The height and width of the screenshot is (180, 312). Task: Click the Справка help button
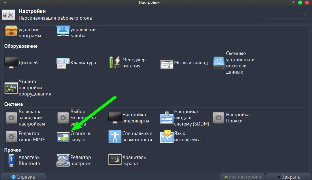[23, 177]
